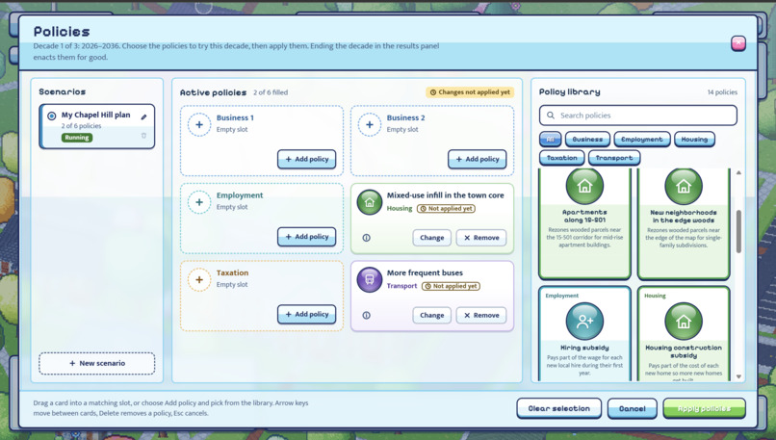Change the More frequent buses policy

pyautogui.click(x=432, y=315)
